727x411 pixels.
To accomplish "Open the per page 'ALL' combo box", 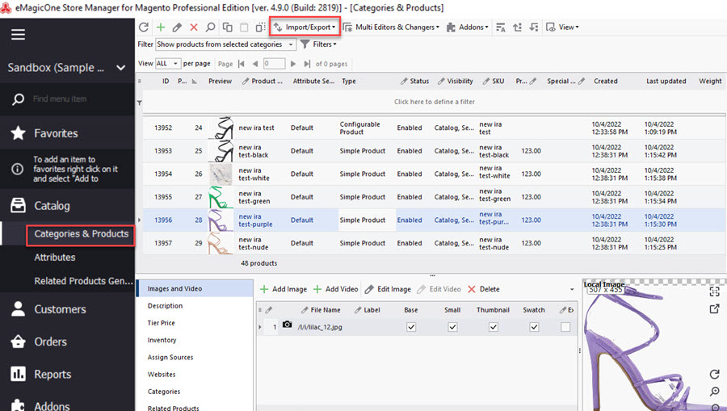I will pyautogui.click(x=168, y=64).
